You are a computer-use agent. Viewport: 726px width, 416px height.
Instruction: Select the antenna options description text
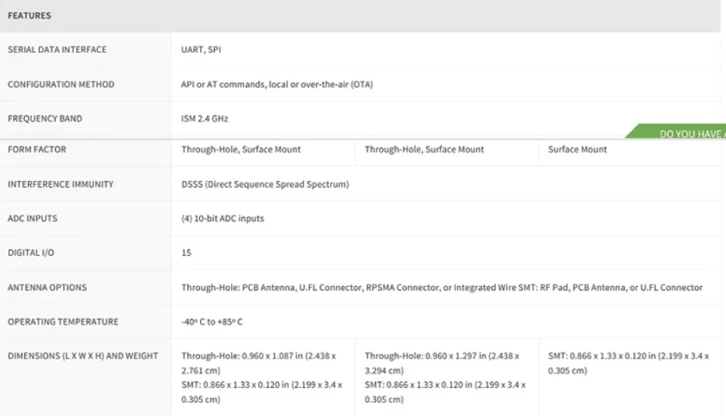442,288
